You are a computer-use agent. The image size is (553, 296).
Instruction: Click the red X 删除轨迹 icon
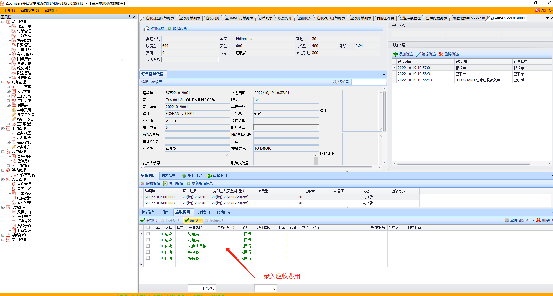tap(441, 54)
